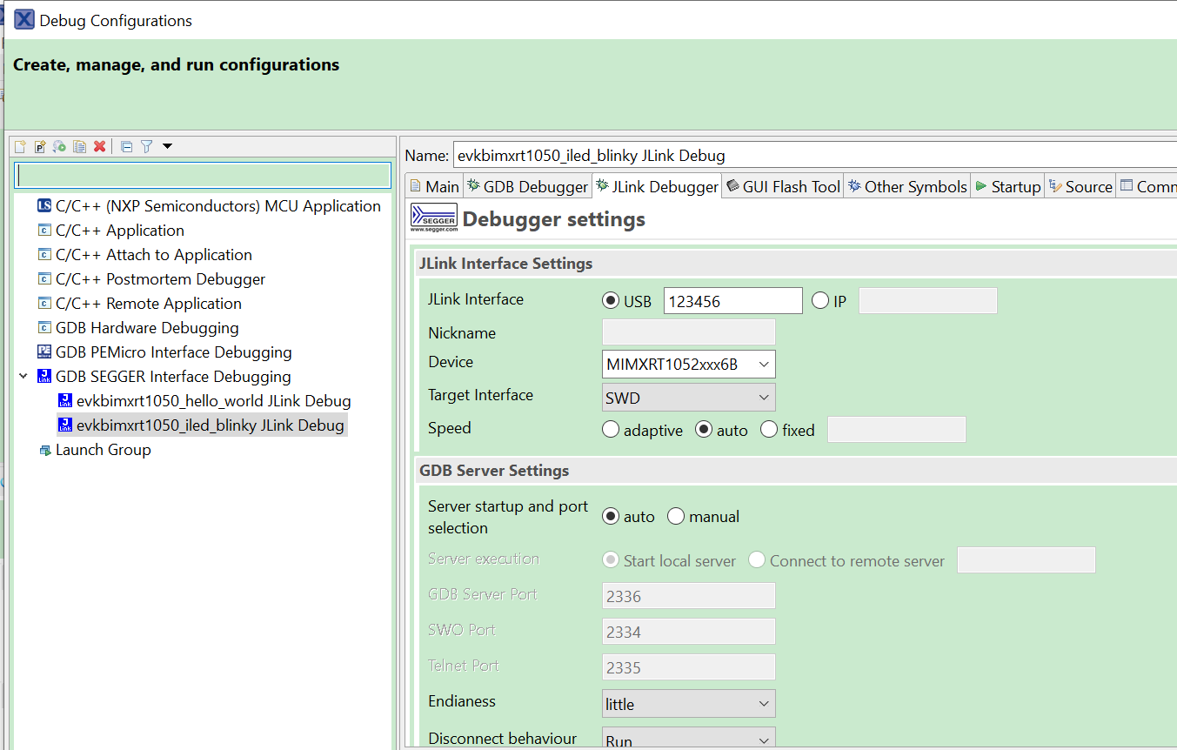Click the Export launch configuration icon

coord(60,147)
